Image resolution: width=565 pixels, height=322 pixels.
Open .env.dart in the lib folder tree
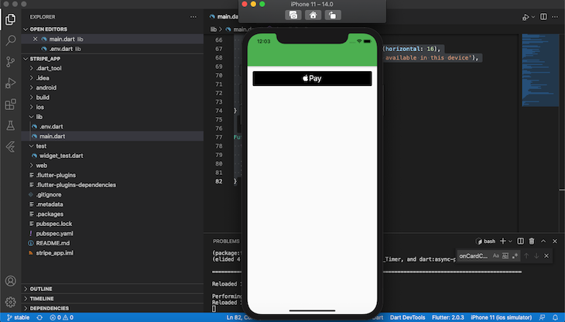[x=51, y=126]
